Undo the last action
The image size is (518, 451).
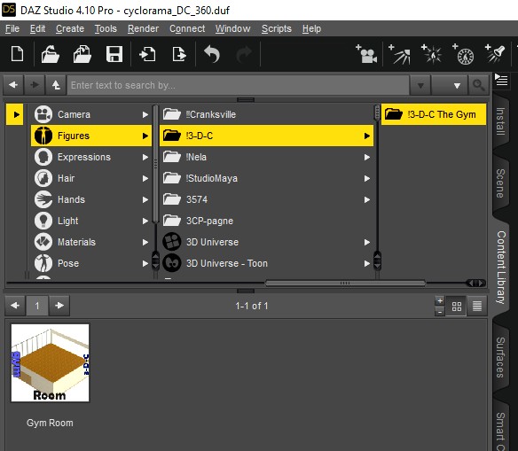tap(212, 54)
